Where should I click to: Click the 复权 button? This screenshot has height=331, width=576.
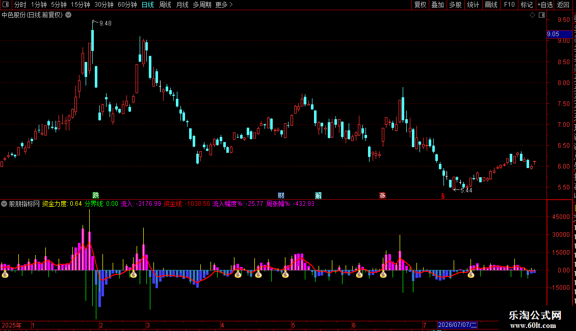420,5
